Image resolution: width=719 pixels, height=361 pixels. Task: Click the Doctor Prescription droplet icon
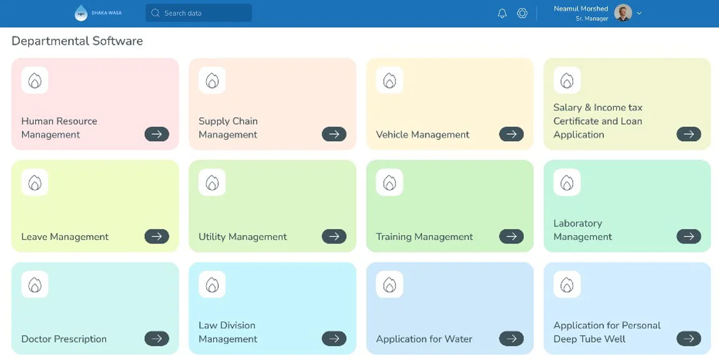click(35, 285)
